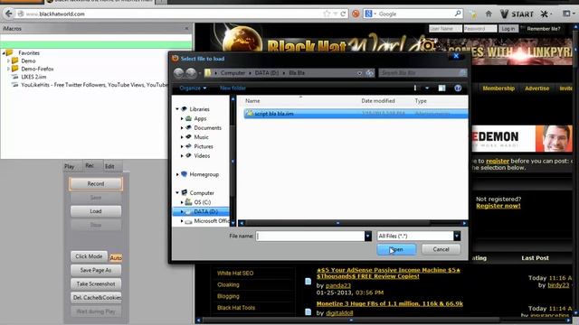Select Homegroup in the navigation pane
Image resolution: width=579 pixels, height=325 pixels.
click(204, 174)
